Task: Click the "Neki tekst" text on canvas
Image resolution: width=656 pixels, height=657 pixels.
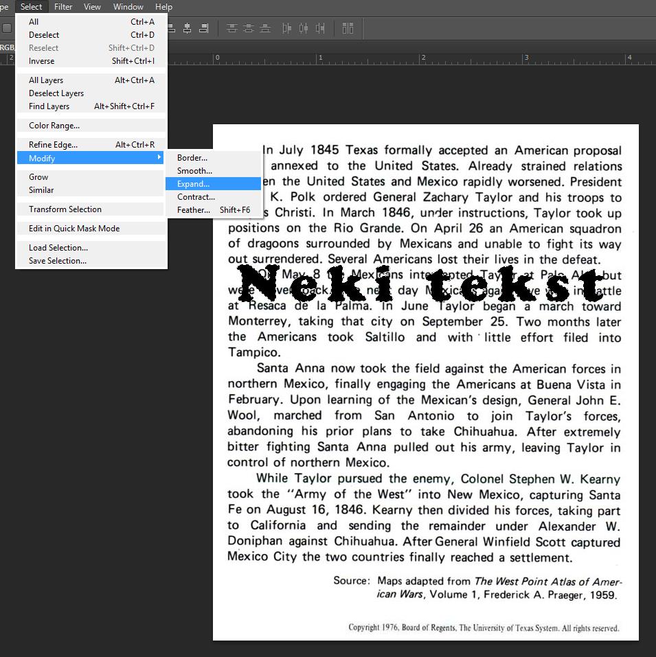Action: click(421, 284)
